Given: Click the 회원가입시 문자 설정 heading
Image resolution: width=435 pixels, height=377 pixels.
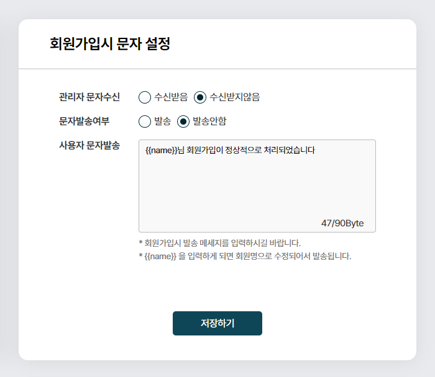Looking at the screenshot, I should 110,44.
